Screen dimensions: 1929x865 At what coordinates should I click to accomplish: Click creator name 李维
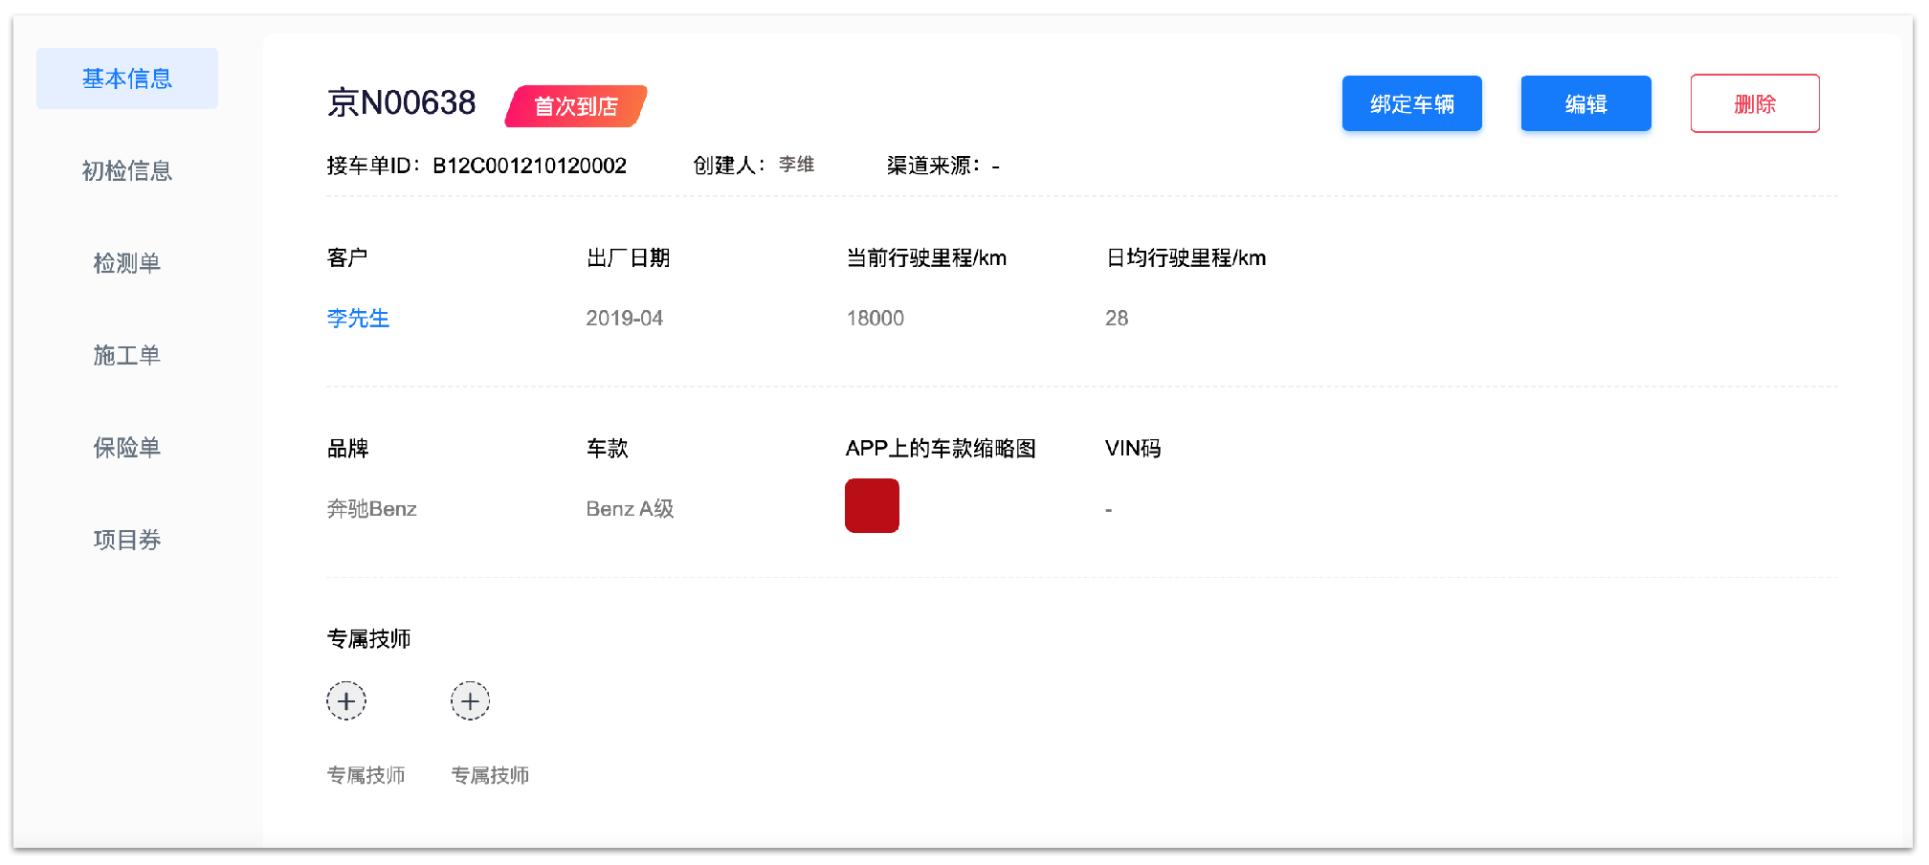tap(796, 166)
